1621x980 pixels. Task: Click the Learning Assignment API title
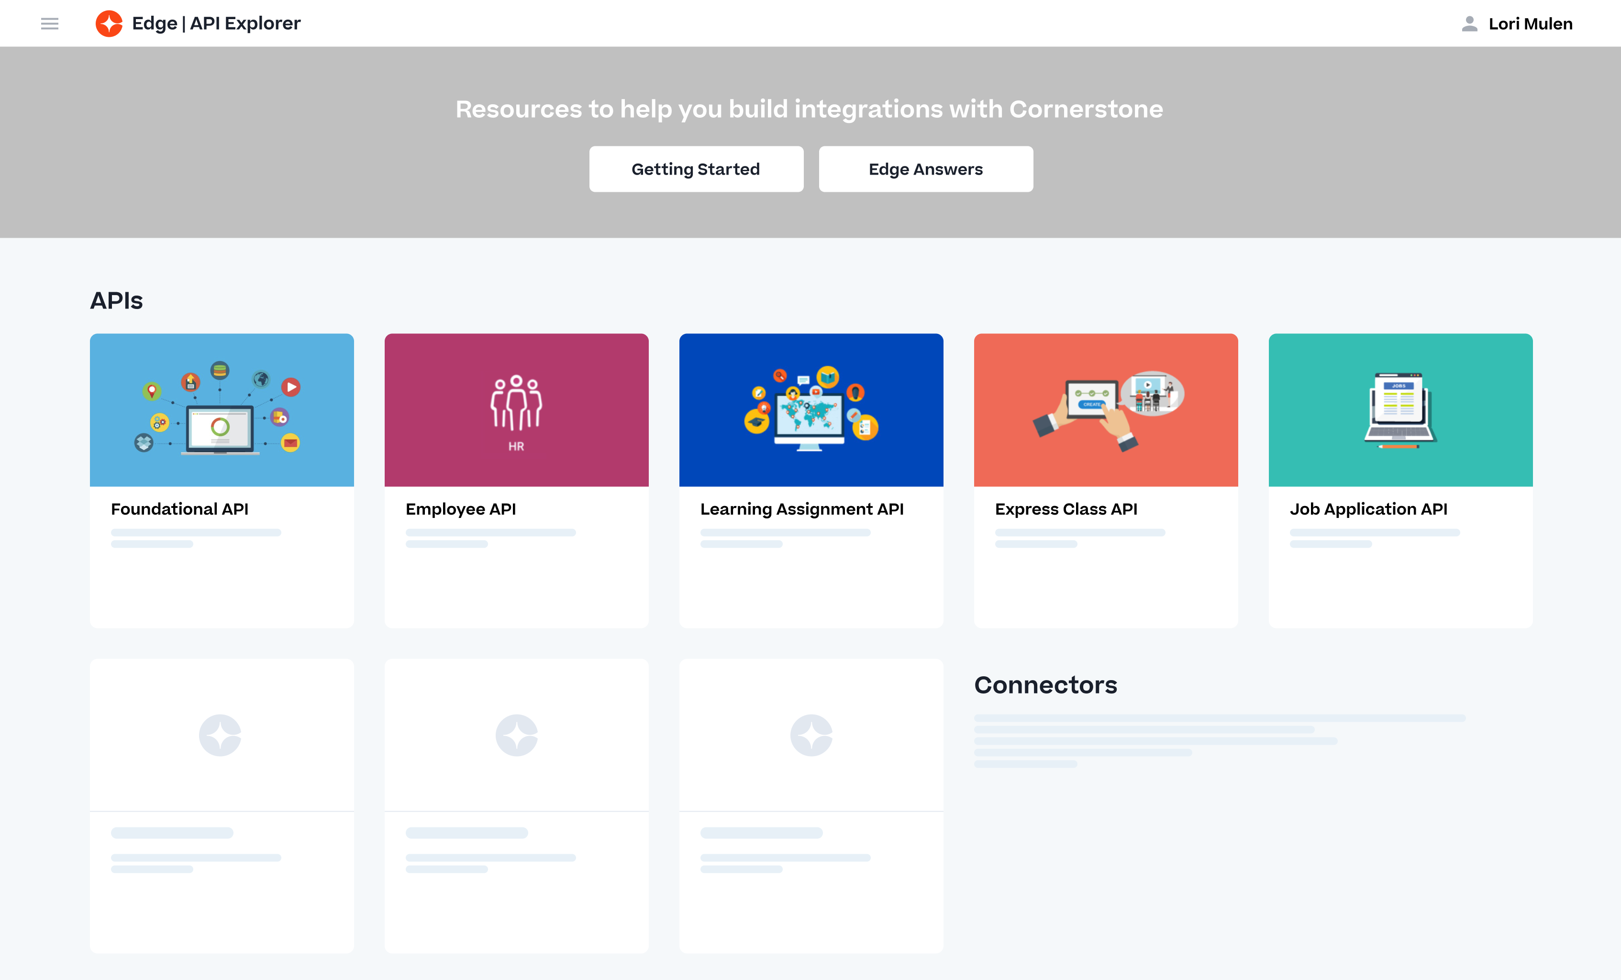(802, 509)
